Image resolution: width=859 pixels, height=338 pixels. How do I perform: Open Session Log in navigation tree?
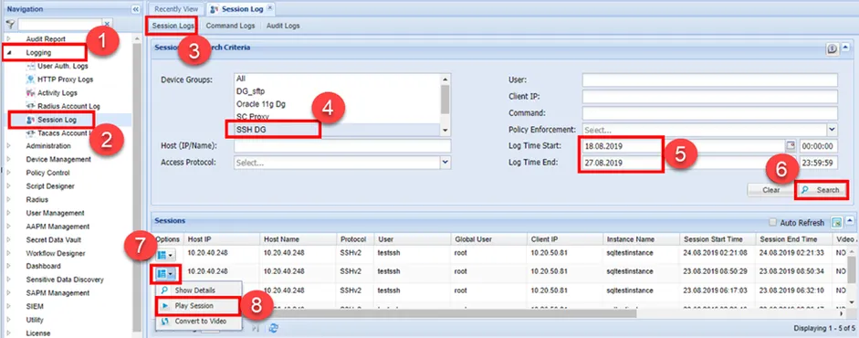[x=57, y=120]
